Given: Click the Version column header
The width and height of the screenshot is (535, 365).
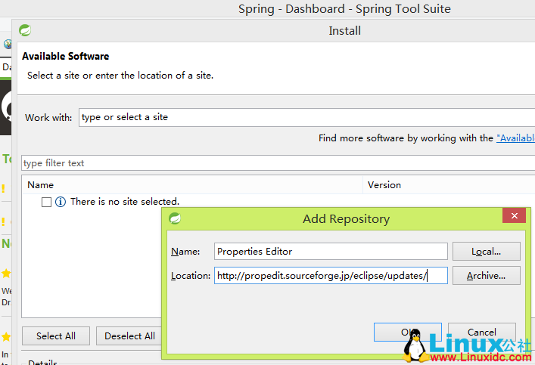Looking at the screenshot, I should [x=449, y=184].
